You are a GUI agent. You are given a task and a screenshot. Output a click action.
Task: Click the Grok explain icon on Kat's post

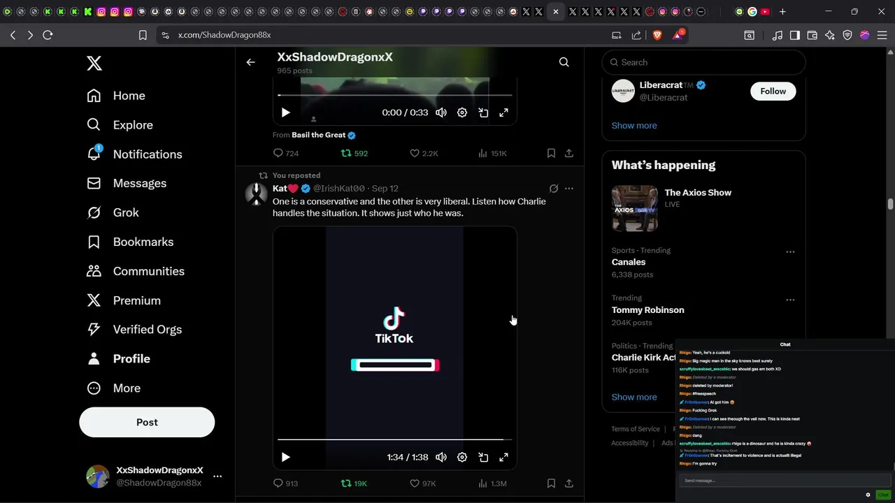click(554, 189)
